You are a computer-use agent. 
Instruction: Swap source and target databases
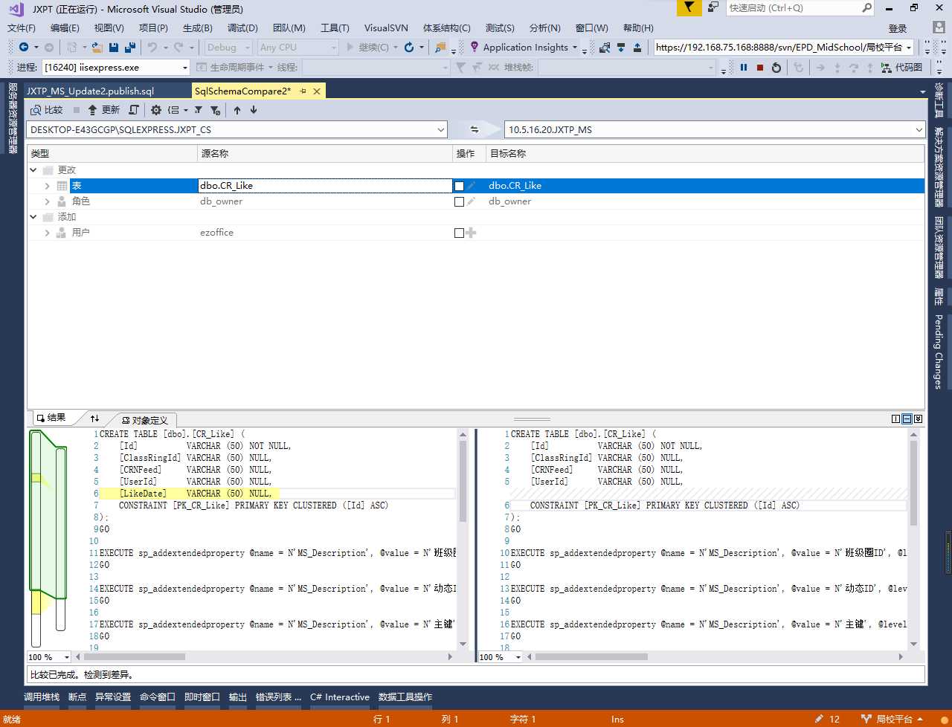point(475,129)
